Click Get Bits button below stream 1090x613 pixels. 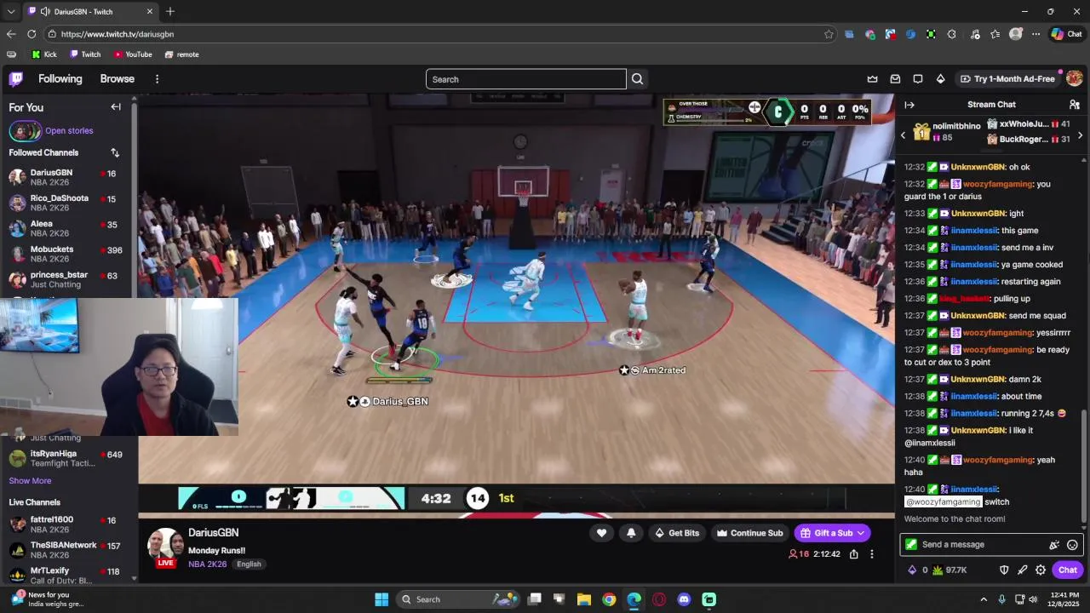pyautogui.click(x=676, y=533)
